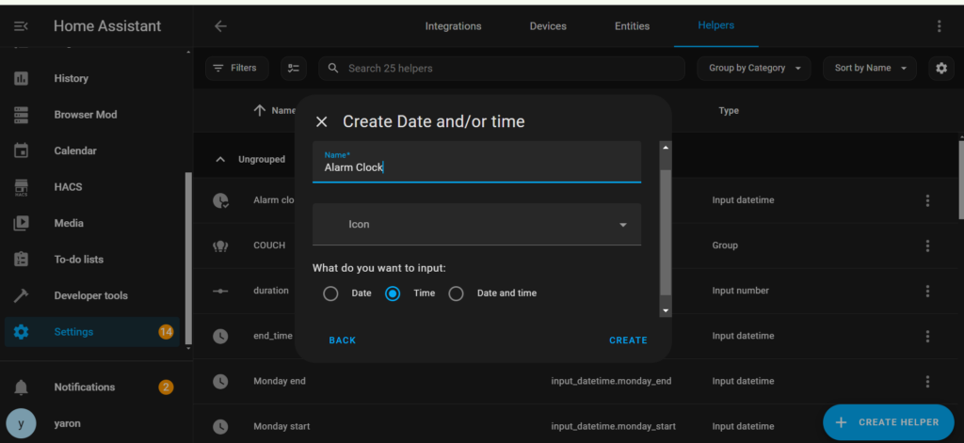The height and width of the screenshot is (443, 964).
Task: Click the Name field containing Alarm Clock
Action: pos(476,162)
